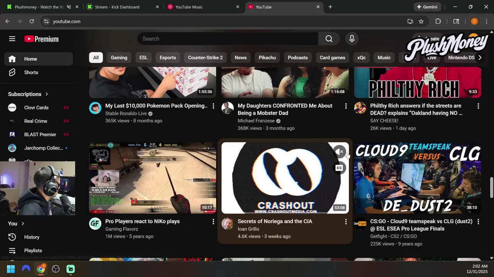Screen dimensions: 494x277
Task: Click the search magnifier button
Action: point(329,39)
